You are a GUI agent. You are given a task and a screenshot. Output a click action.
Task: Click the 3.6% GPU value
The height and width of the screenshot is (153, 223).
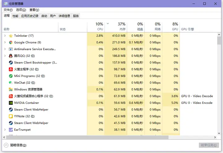175,96
